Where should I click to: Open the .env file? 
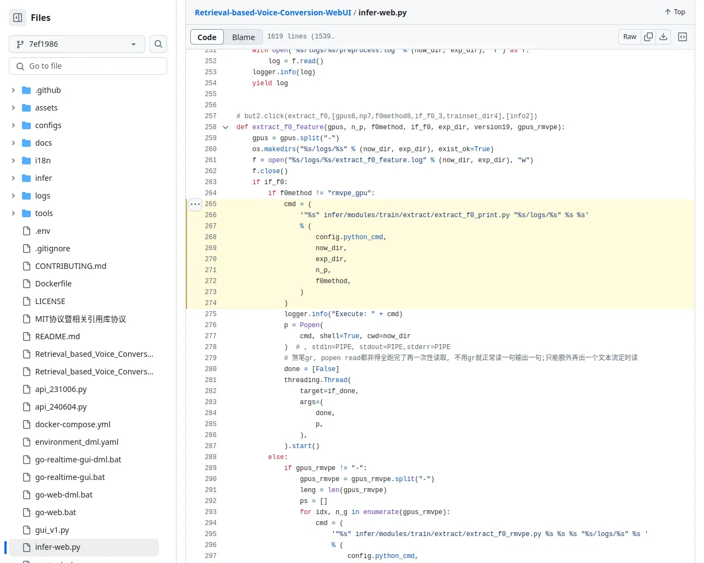(42, 231)
